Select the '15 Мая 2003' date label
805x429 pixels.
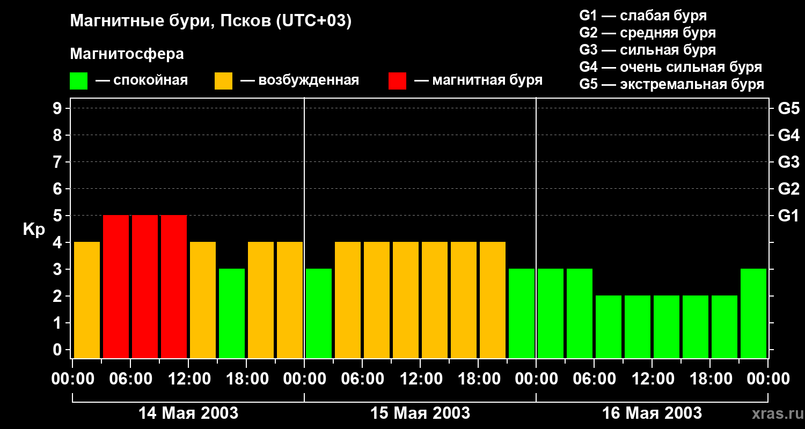(x=420, y=413)
